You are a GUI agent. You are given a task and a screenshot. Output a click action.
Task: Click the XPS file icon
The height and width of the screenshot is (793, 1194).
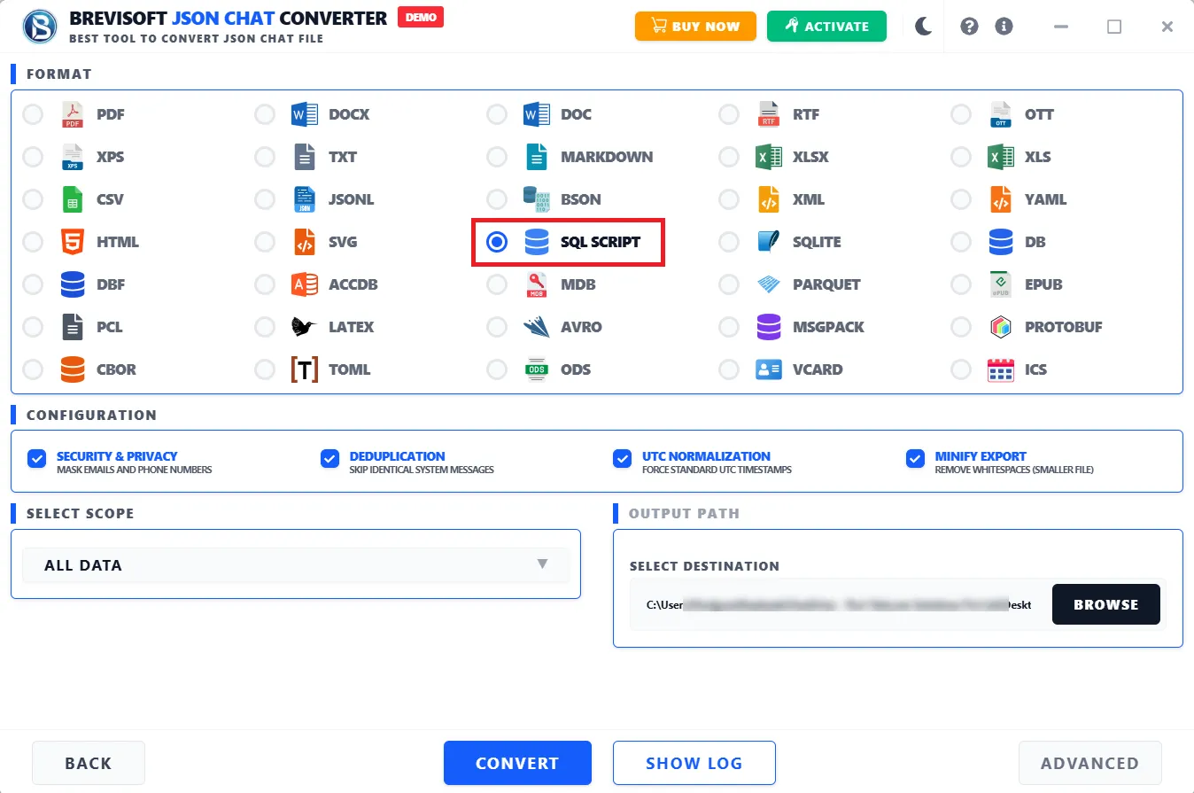point(73,157)
